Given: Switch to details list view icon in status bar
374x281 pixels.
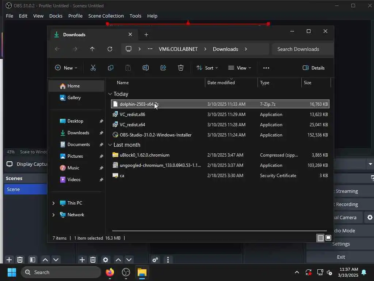Looking at the screenshot, I should [321, 238].
